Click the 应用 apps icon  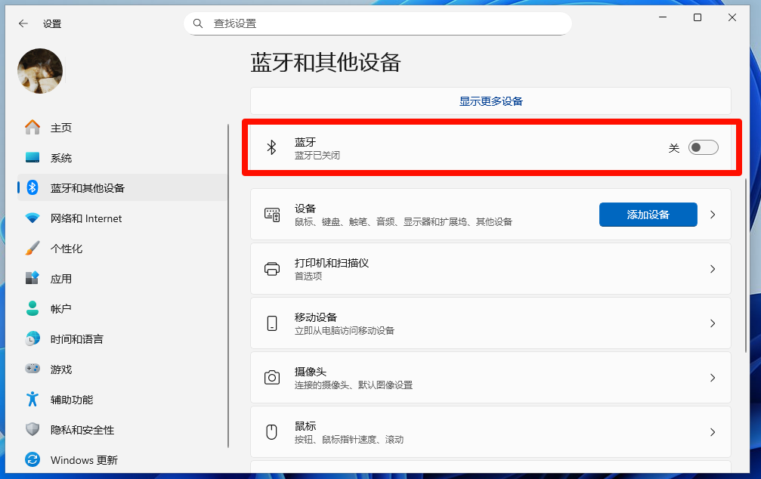pos(32,278)
